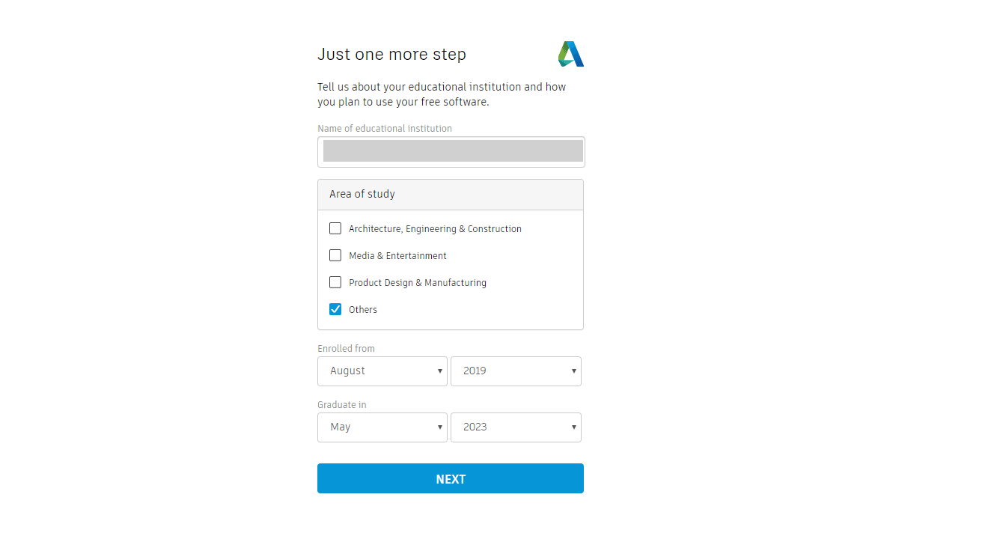Open the enrolled year dropdown showing 2019
Screen dimensions: 991x536
[x=516, y=371]
